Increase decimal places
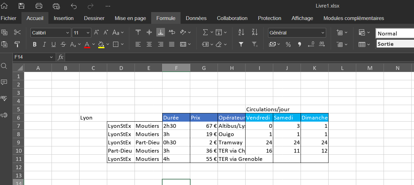 [x=322, y=44]
